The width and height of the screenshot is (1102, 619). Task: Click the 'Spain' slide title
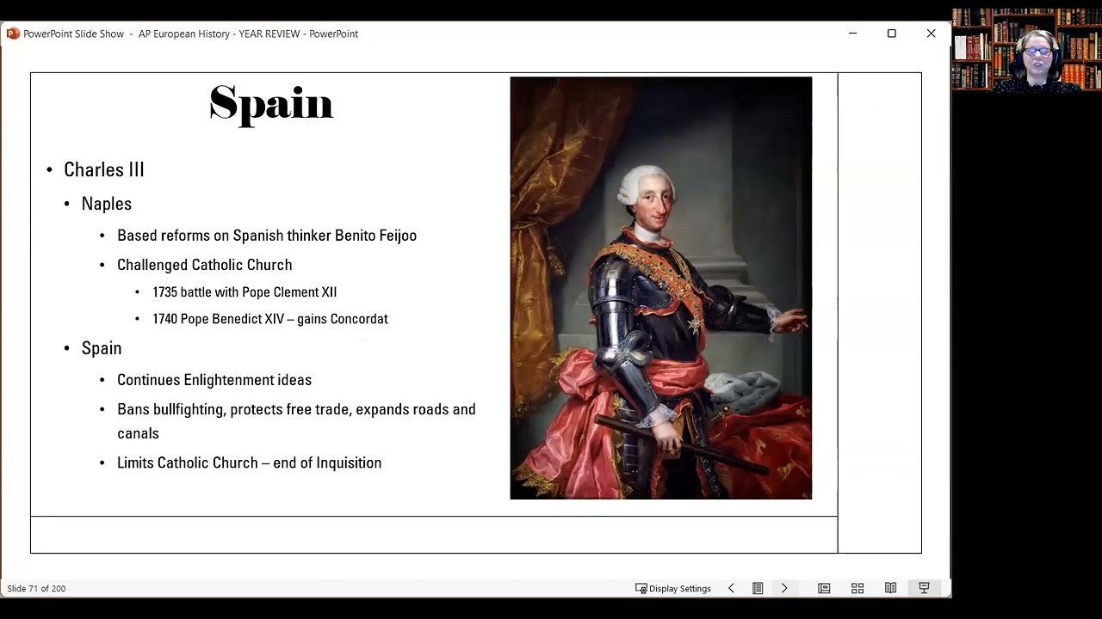[x=271, y=104]
